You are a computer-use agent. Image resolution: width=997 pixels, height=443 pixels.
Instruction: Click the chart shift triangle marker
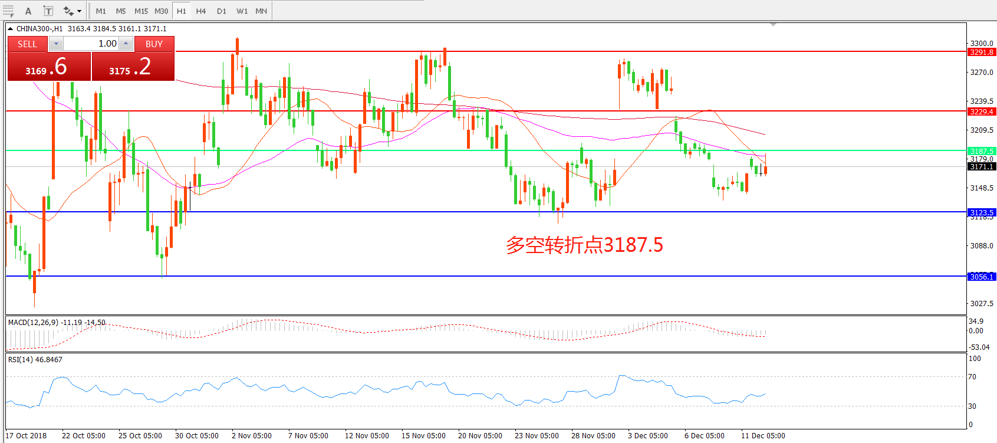(773, 25)
